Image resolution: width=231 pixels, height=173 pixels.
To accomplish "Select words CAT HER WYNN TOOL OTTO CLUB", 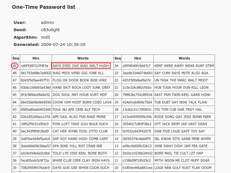I will coord(80,131).
